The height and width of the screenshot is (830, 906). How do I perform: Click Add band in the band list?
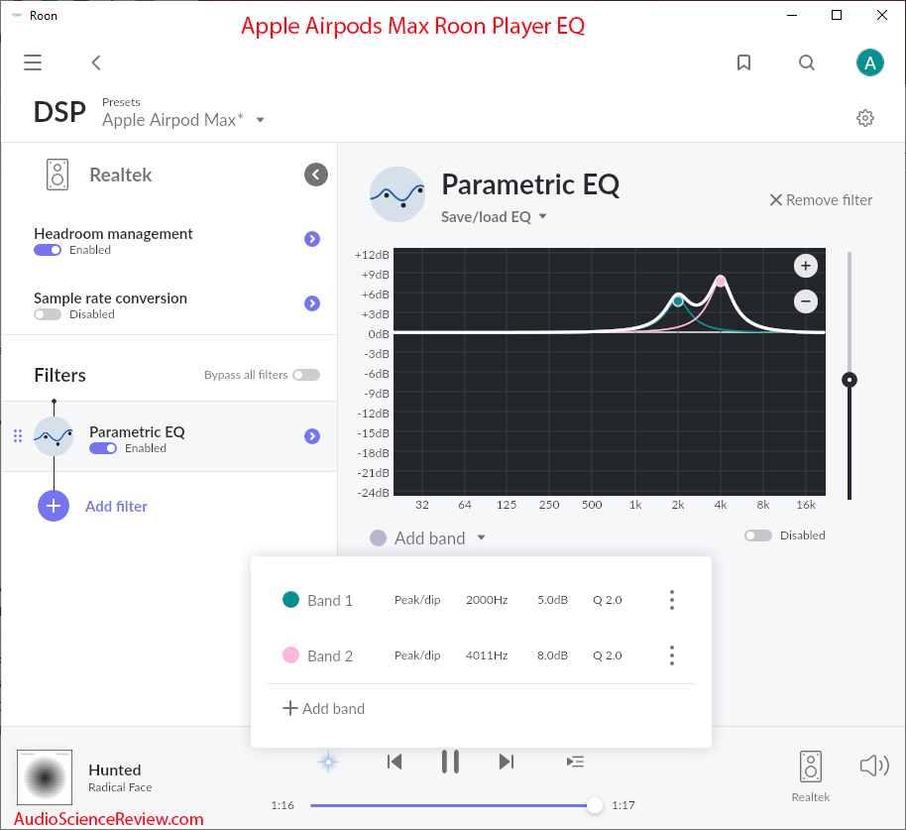(323, 709)
